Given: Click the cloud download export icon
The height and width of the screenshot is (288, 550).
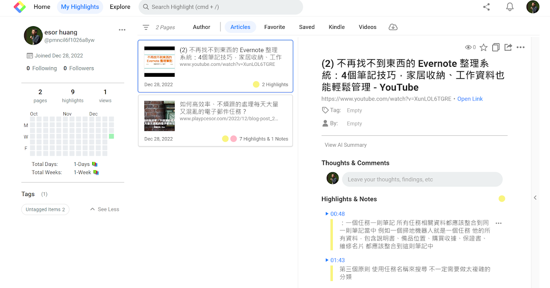Looking at the screenshot, I should [393, 27].
